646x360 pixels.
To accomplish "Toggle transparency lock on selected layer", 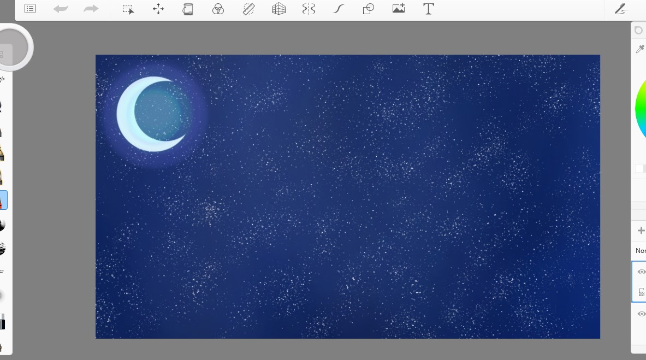I will coord(642,292).
